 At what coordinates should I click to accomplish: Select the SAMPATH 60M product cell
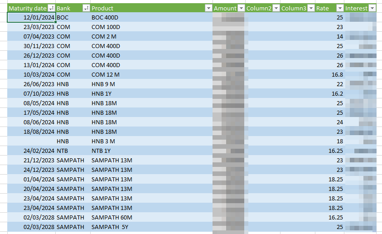click(151, 217)
